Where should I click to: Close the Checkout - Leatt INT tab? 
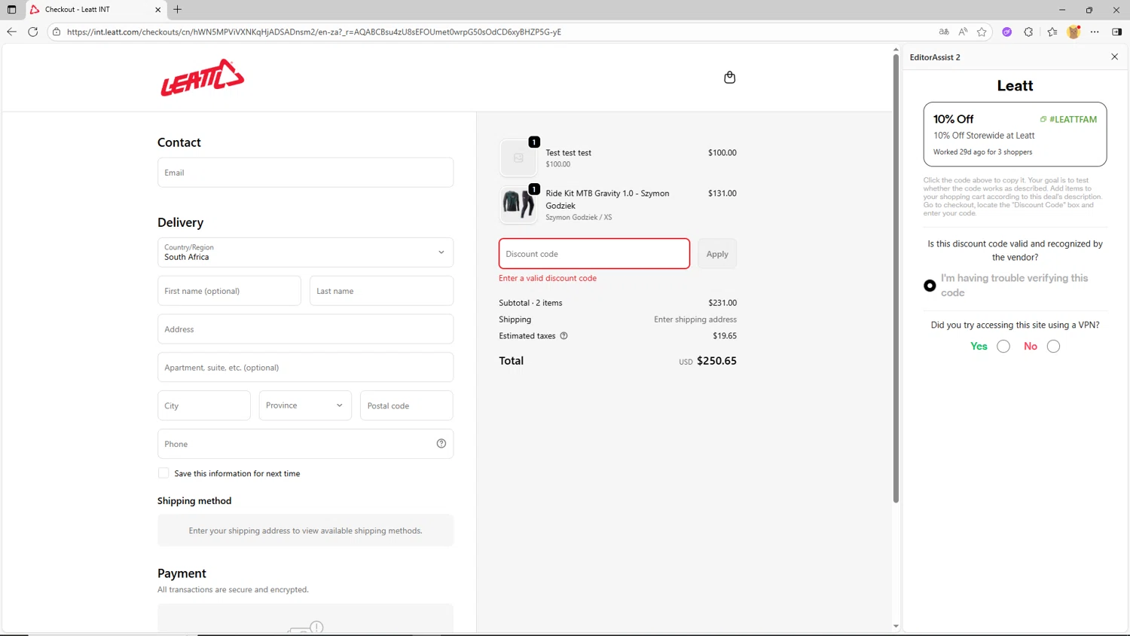[x=157, y=10]
